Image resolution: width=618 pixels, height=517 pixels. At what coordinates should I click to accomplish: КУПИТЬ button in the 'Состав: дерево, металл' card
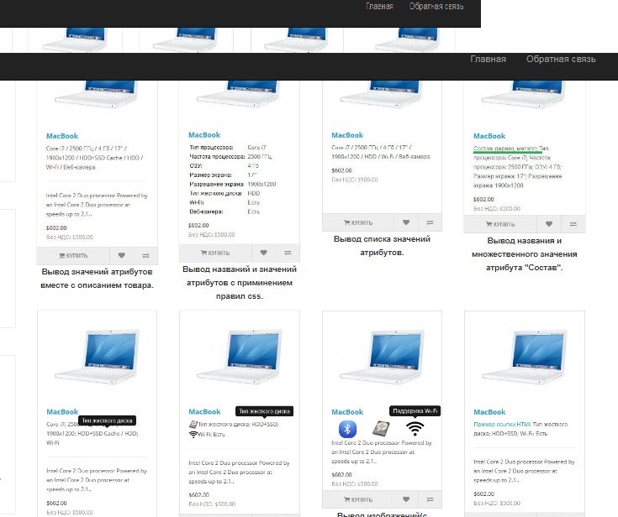coord(500,224)
